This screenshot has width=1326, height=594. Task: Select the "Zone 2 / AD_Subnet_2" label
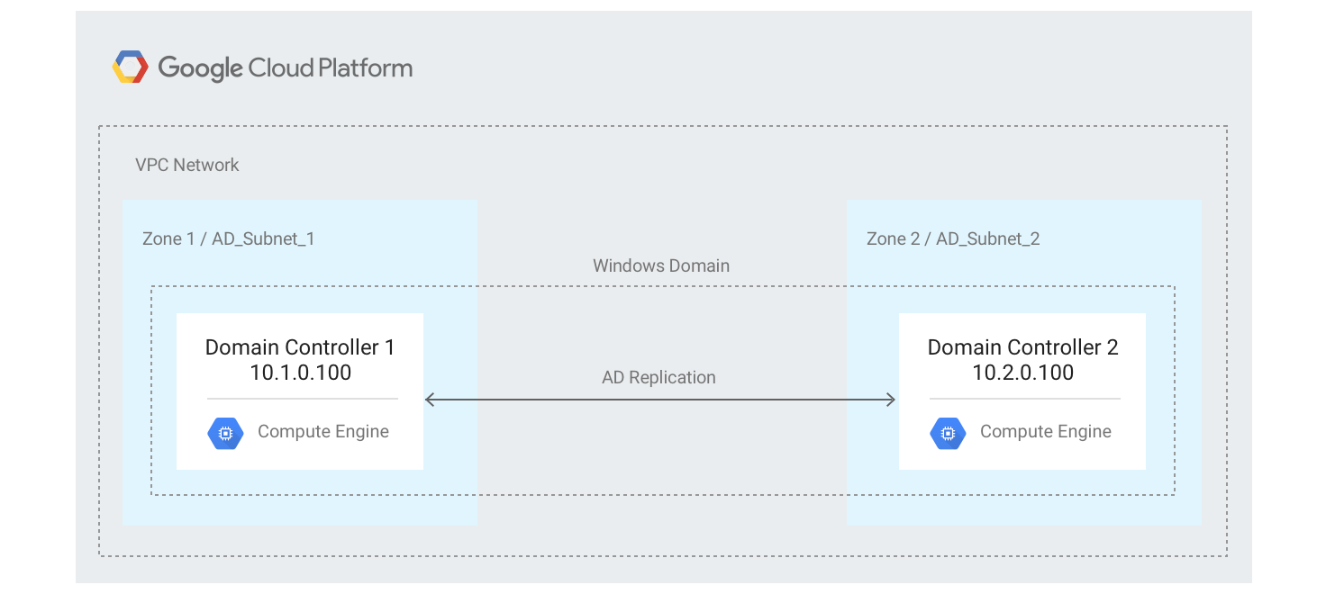tap(953, 238)
